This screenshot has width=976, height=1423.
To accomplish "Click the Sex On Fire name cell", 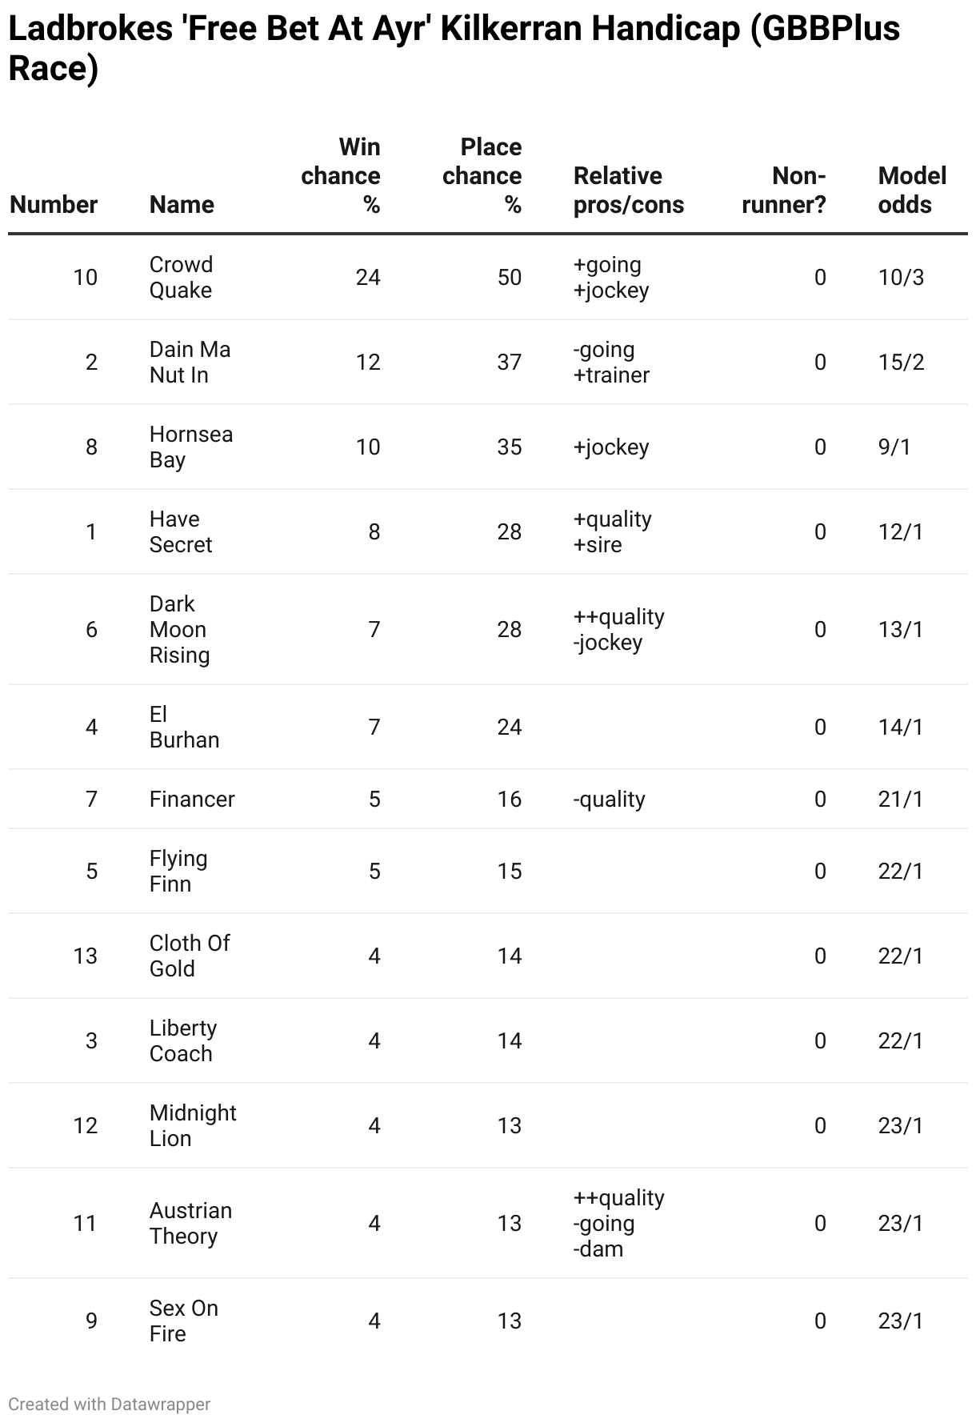I will click(184, 1321).
